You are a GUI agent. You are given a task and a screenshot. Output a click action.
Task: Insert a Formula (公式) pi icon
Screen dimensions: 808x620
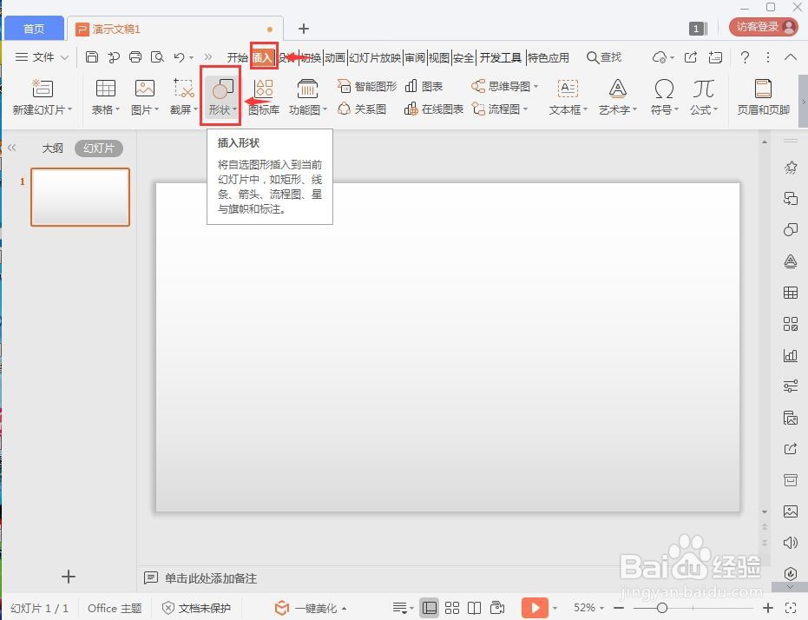(x=703, y=89)
